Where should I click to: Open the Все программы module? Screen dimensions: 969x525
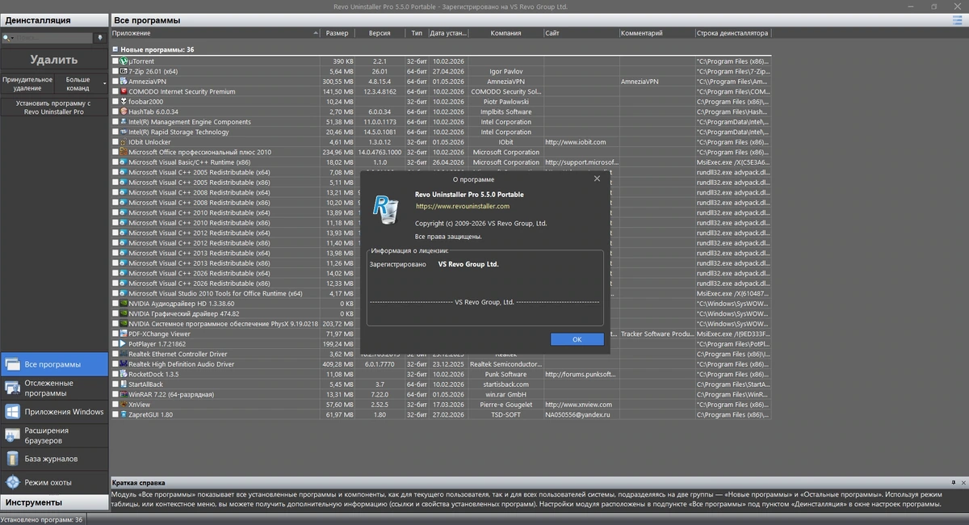click(54, 364)
